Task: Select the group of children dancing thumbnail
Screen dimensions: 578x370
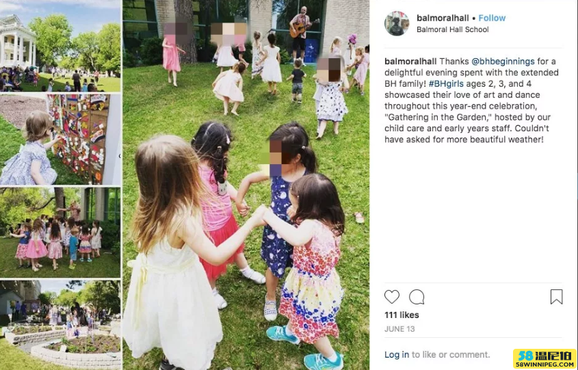Action: coord(60,233)
